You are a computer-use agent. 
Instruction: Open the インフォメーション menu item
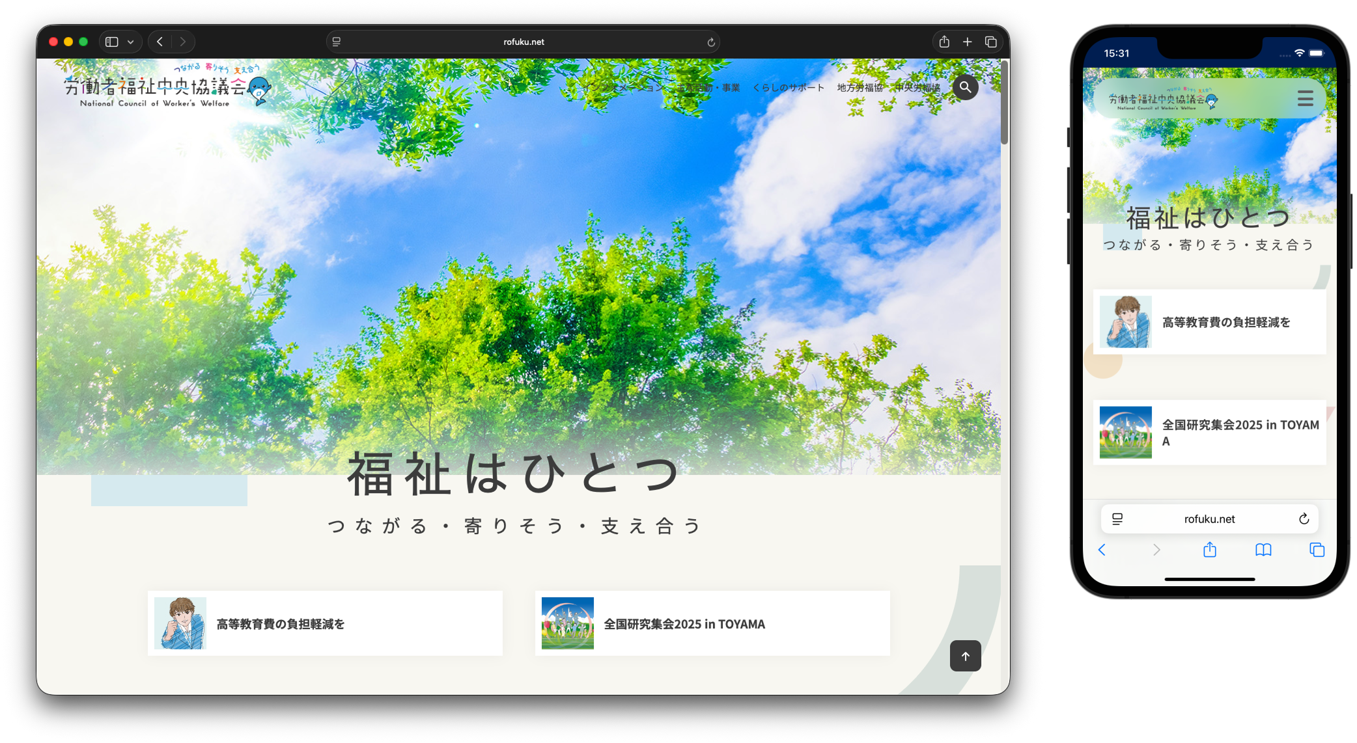pyautogui.click(x=623, y=88)
